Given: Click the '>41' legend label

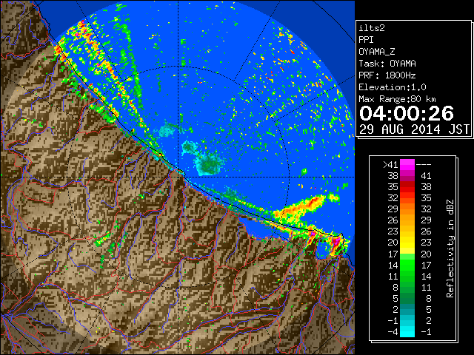Looking at the screenshot, I should coord(390,165).
